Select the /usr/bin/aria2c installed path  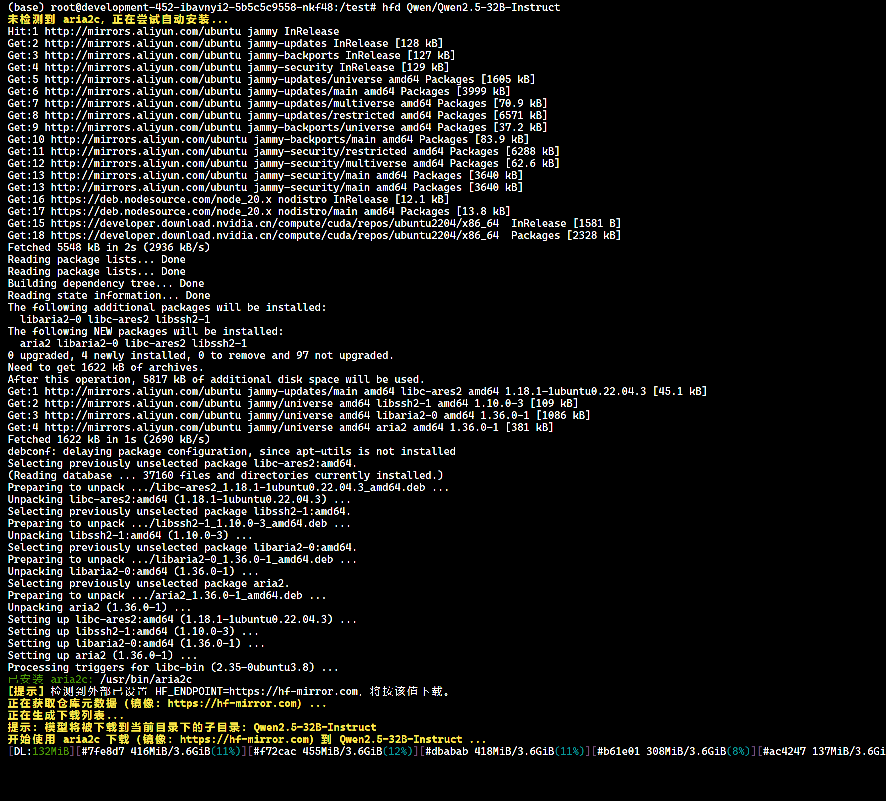point(146,679)
